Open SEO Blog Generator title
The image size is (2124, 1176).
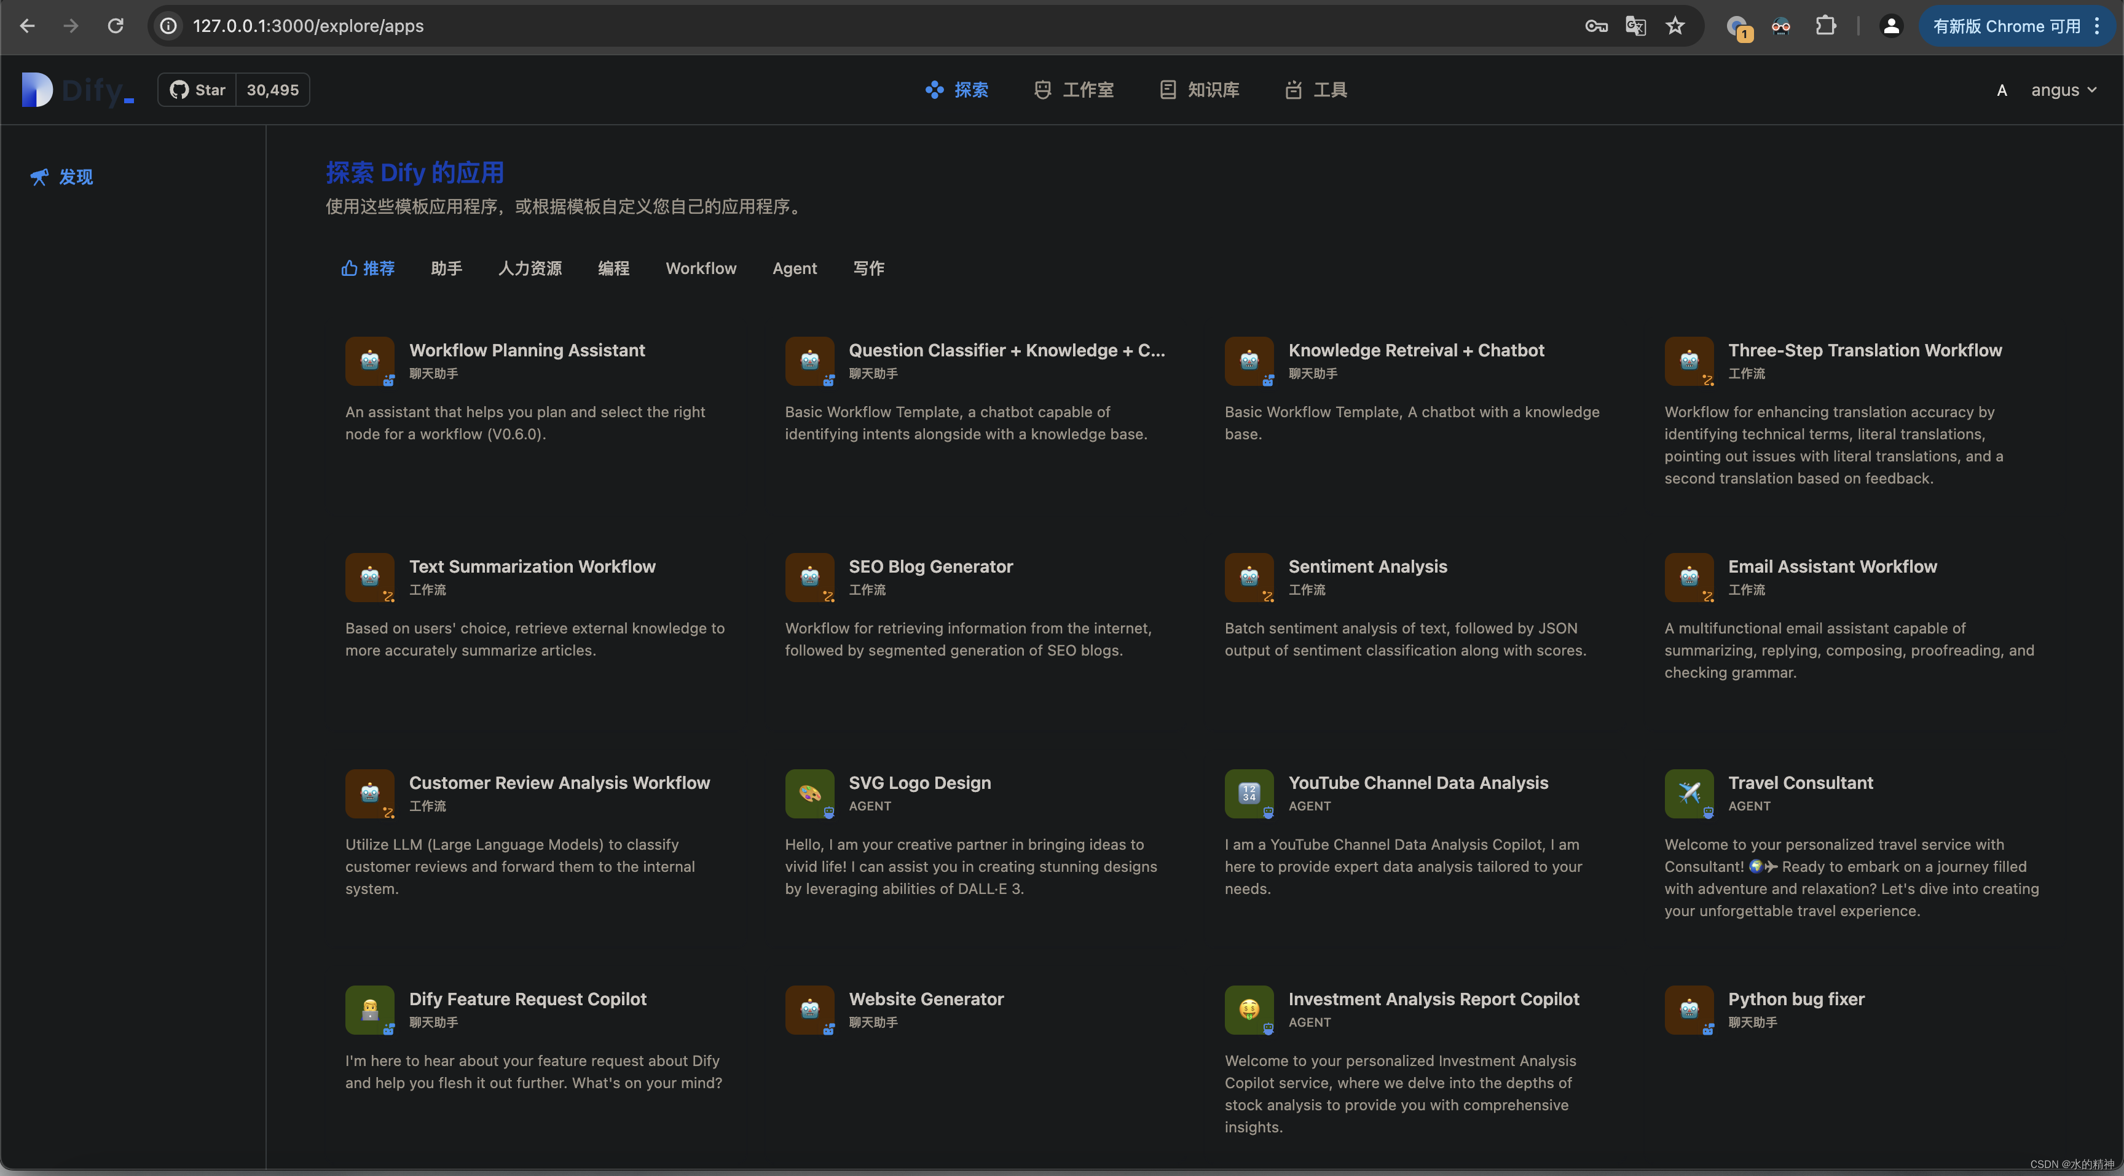click(x=931, y=566)
